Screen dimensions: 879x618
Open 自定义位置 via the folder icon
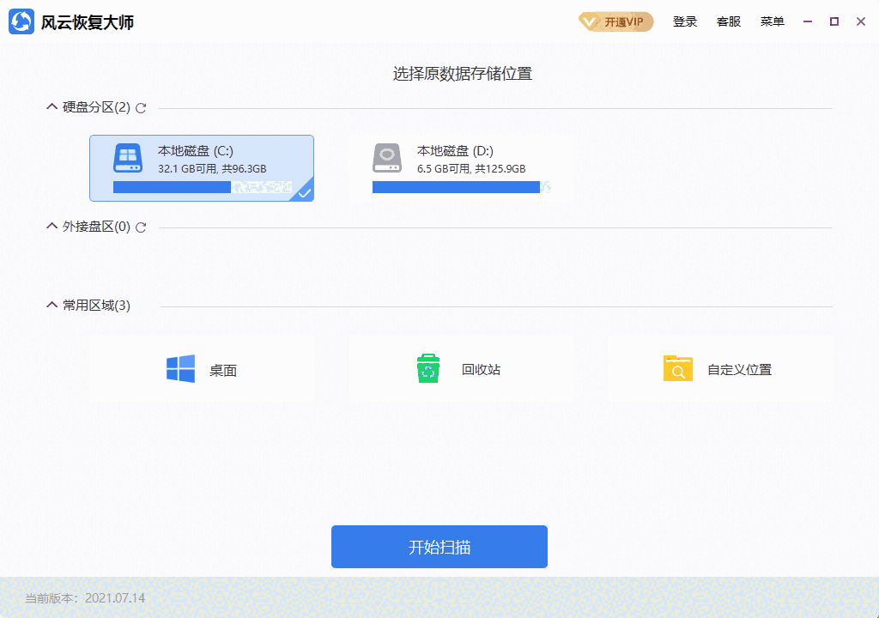[x=677, y=368]
